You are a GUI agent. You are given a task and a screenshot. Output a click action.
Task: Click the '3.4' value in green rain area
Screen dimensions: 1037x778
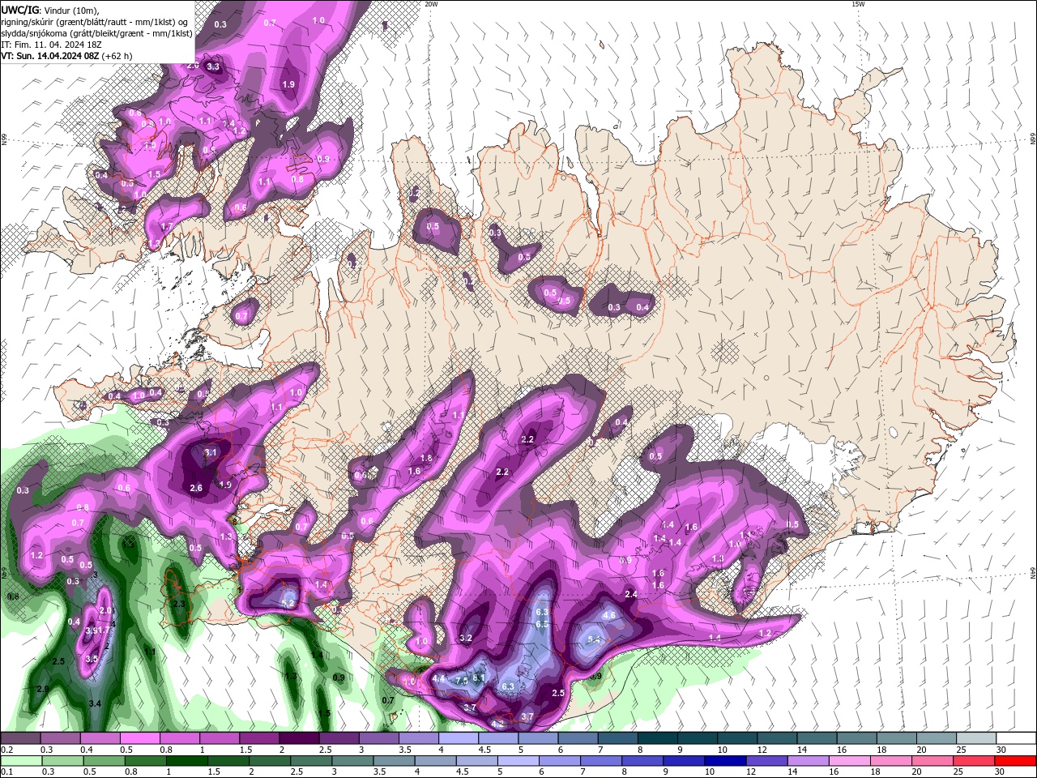coord(95,703)
